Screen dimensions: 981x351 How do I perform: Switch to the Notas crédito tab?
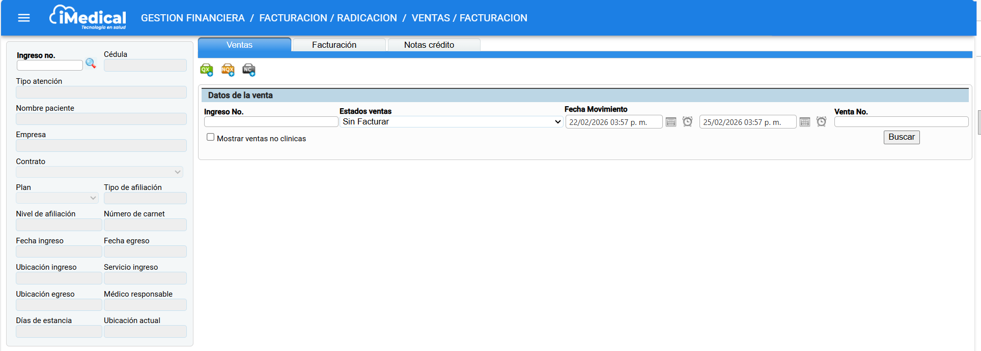coord(429,45)
